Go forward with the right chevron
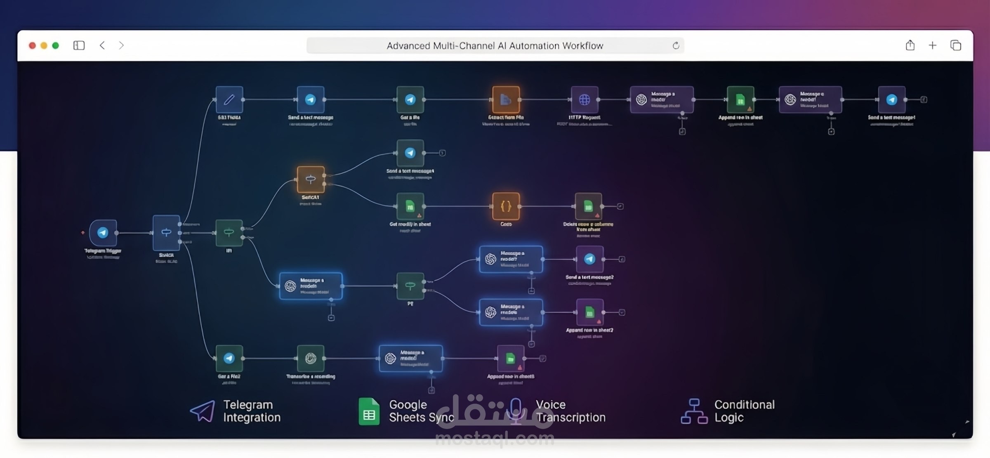 121,45
